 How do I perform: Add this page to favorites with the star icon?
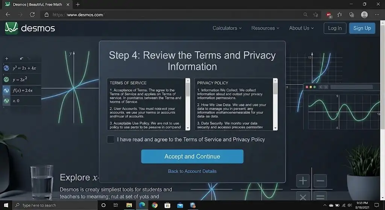click(x=315, y=15)
